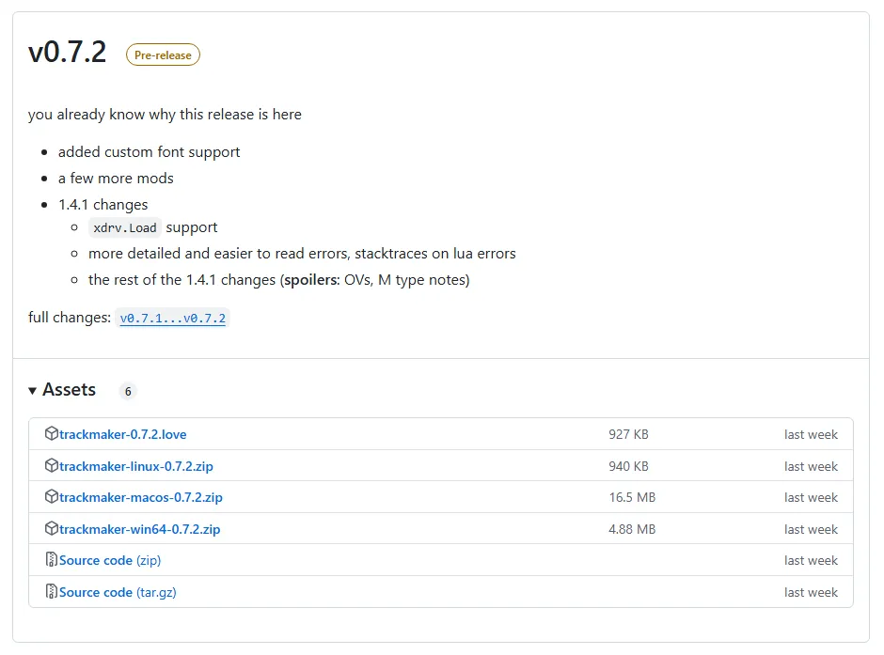Click the package icon beside trackmaker-win64-0.7.2.zip
The image size is (884, 655).
tap(52, 529)
